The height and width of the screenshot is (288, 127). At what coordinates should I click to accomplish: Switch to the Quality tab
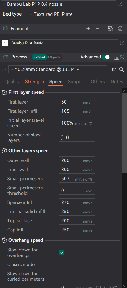click(12, 82)
